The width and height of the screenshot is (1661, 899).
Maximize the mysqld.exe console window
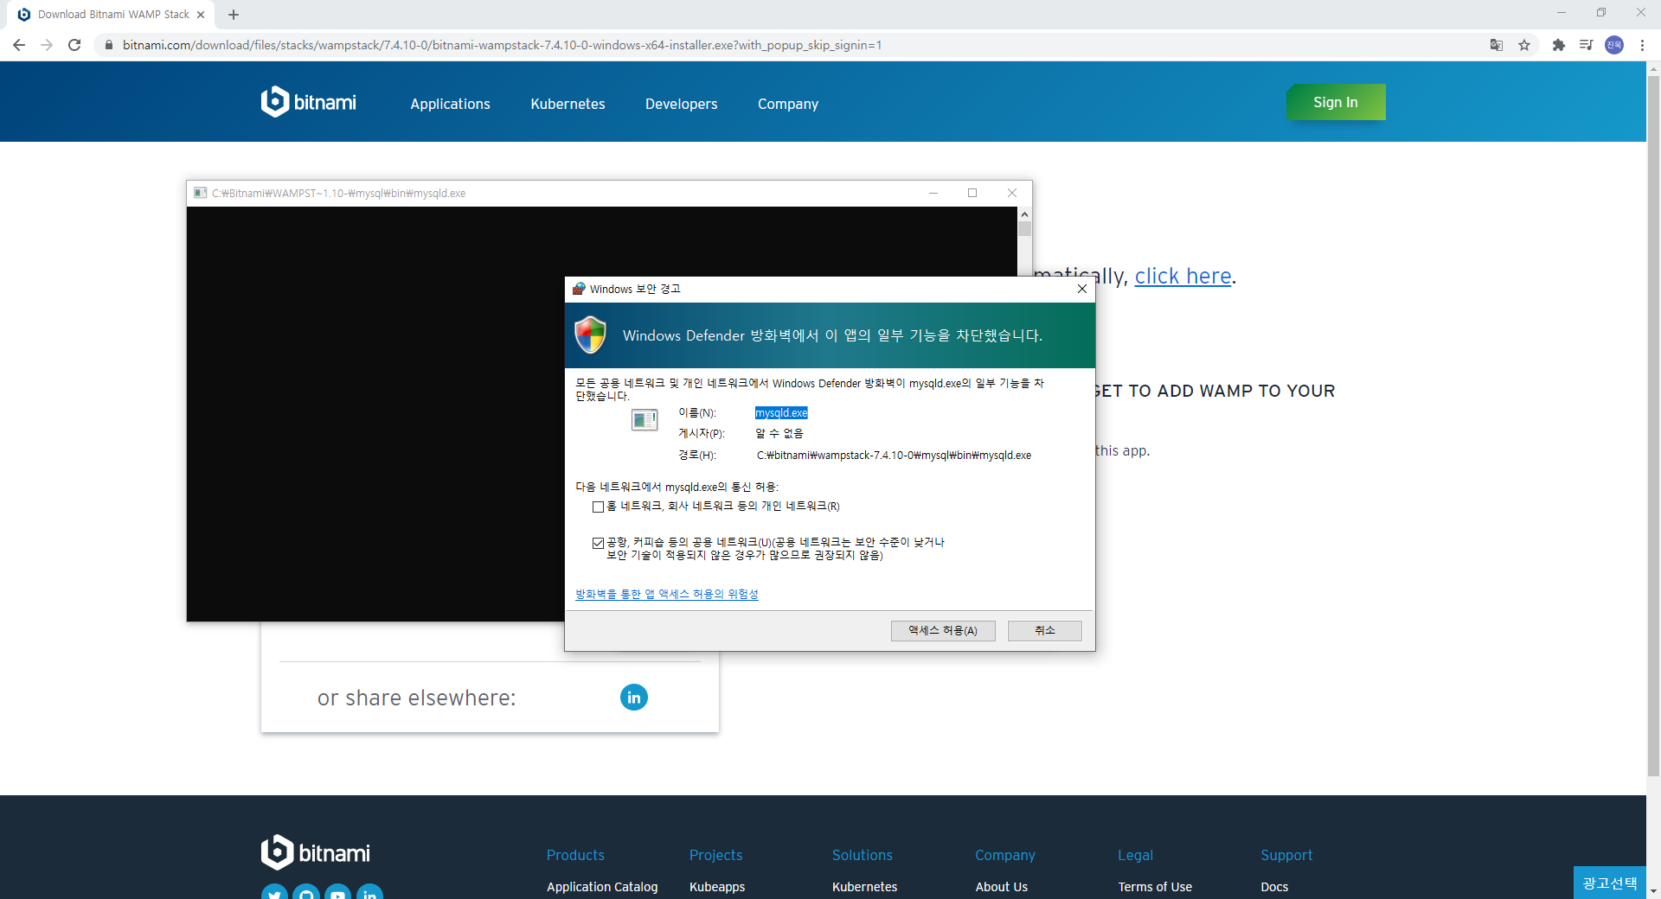click(972, 193)
